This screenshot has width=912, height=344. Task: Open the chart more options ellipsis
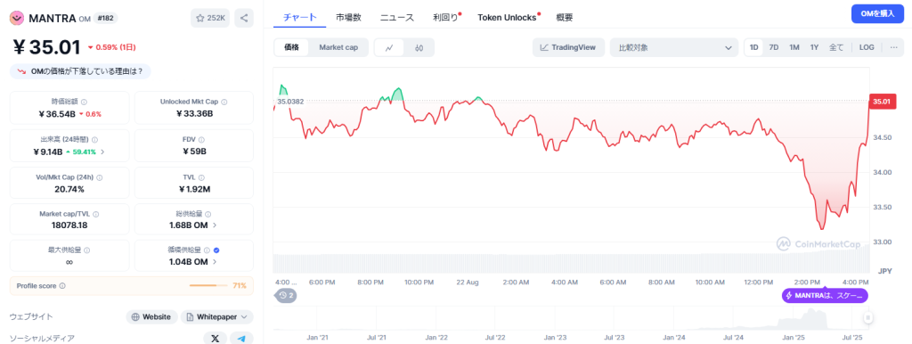pyautogui.click(x=893, y=48)
